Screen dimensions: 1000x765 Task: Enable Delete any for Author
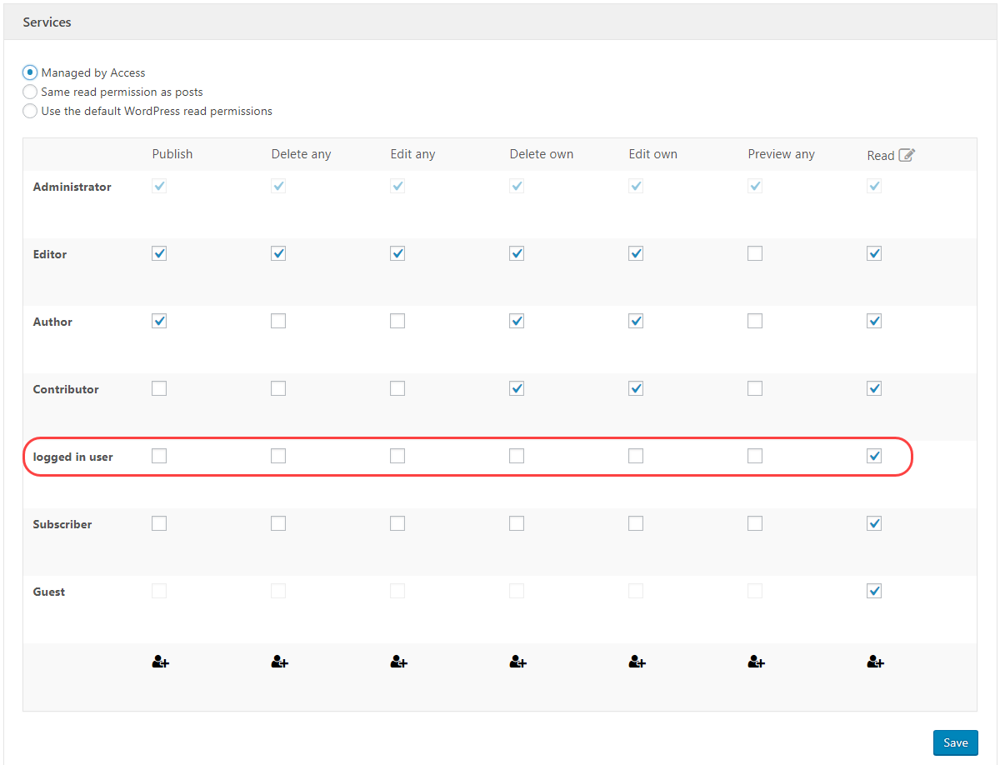tap(278, 321)
